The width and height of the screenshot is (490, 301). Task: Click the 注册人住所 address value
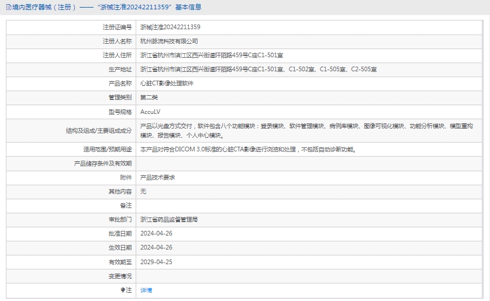click(x=212, y=56)
